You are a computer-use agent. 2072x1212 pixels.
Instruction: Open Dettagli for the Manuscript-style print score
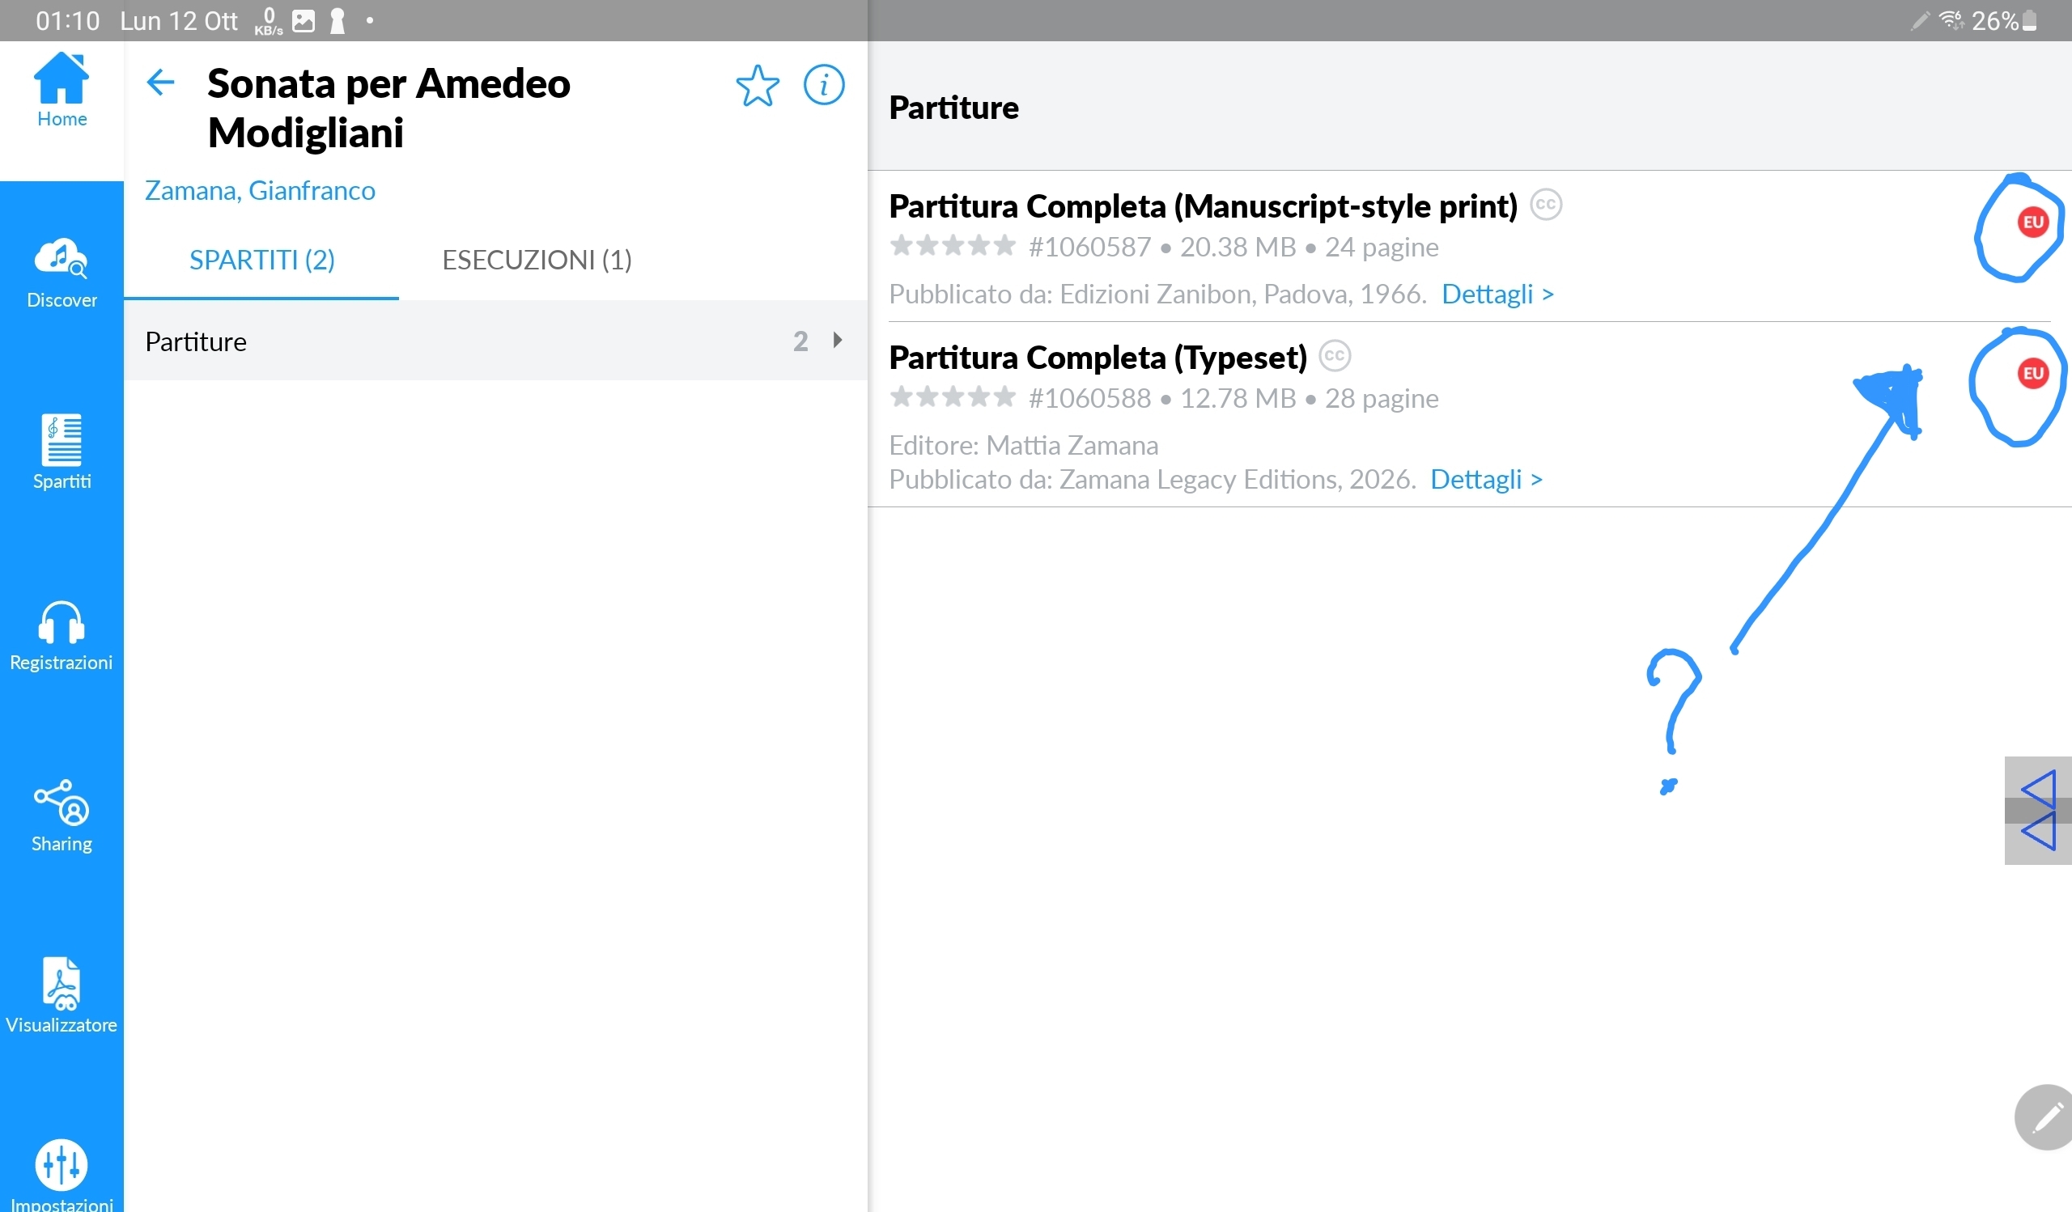(1498, 294)
